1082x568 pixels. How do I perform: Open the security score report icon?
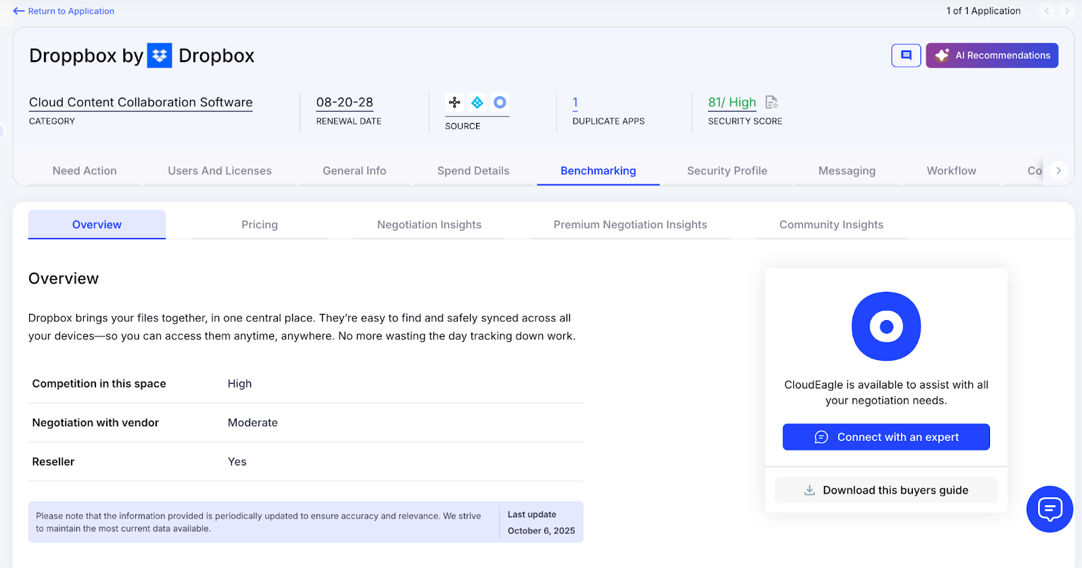click(772, 102)
